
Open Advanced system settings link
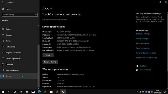(146, 53)
